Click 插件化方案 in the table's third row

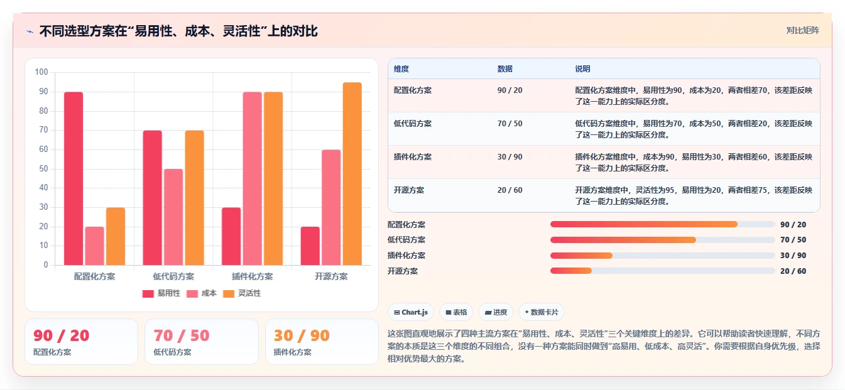(413, 157)
